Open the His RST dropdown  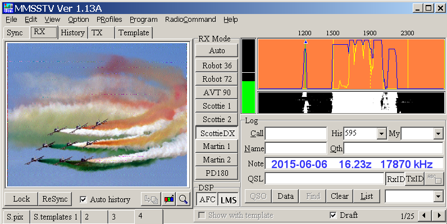(381, 134)
